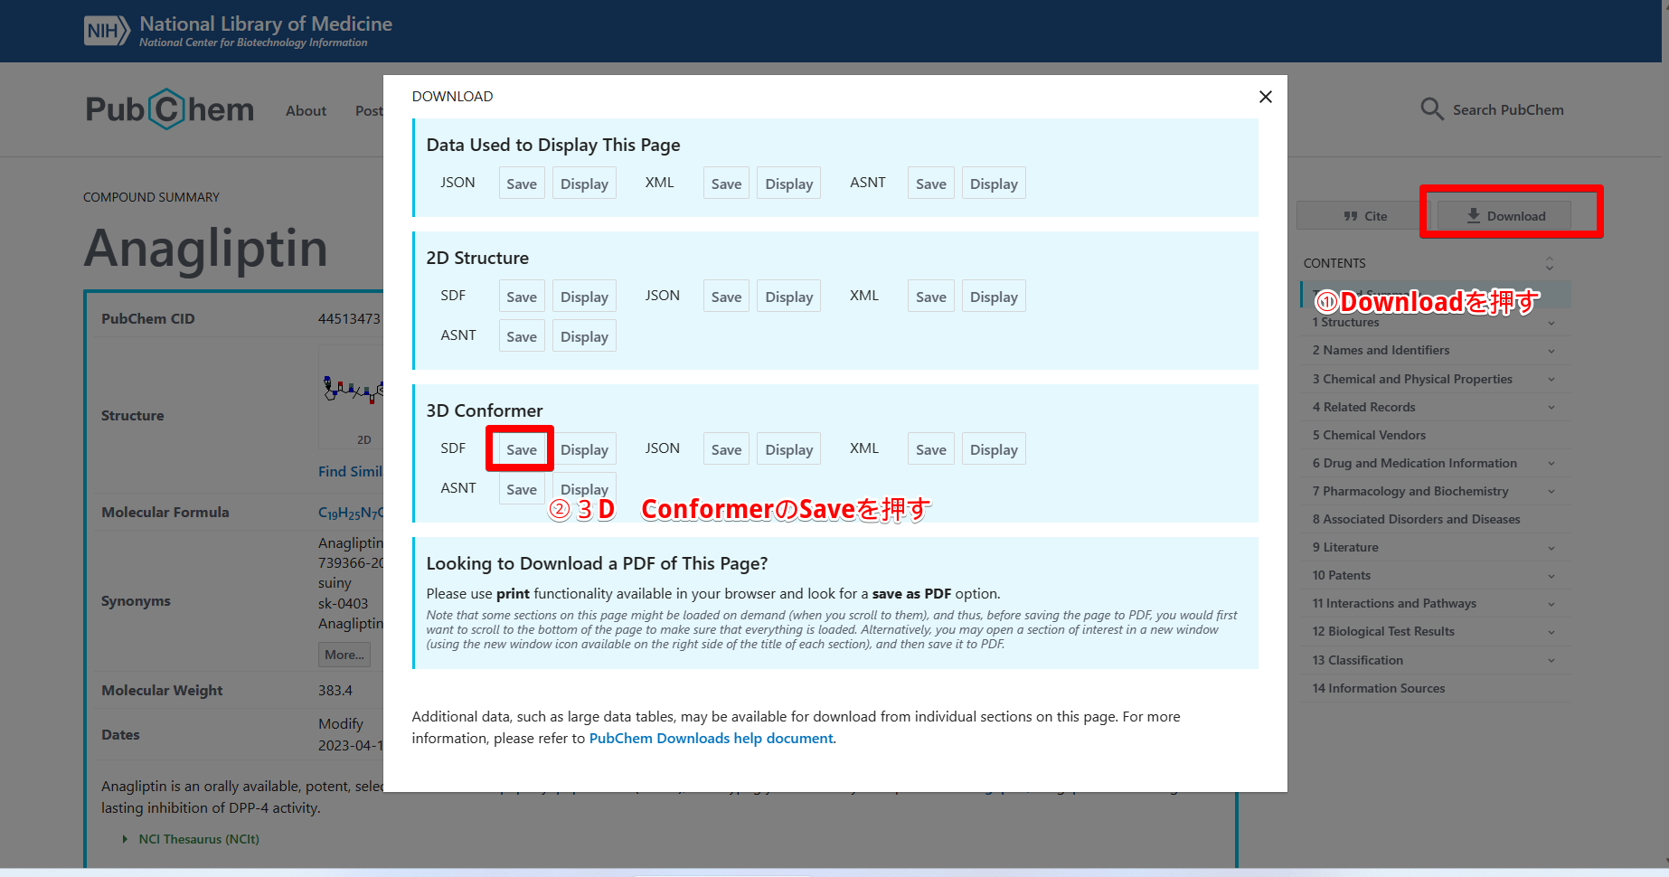Open PubChem Downloads help document link
Viewport: 1669px width, 877px height.
tap(711, 738)
